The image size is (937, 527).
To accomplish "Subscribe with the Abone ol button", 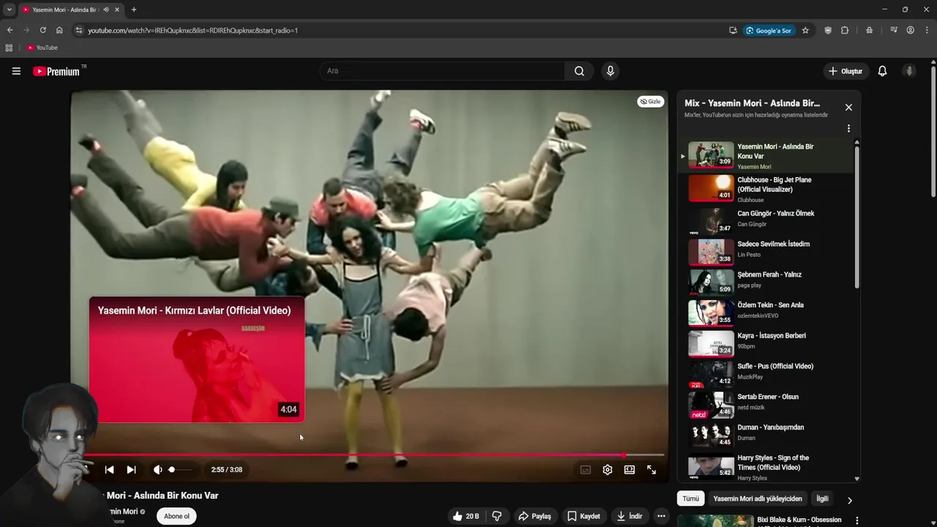I will [x=176, y=516].
